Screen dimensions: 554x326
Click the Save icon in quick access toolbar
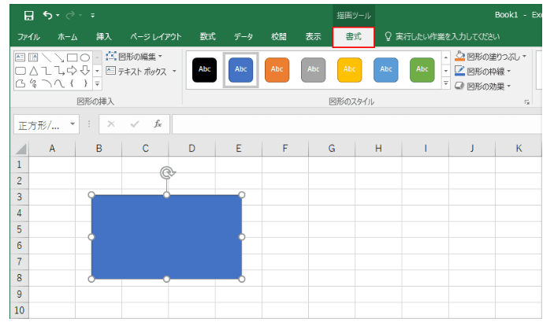(x=29, y=15)
